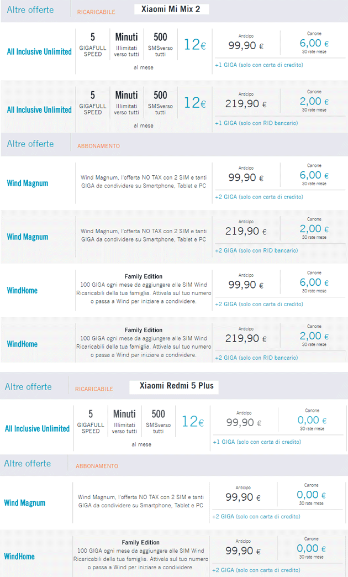This screenshot has width=348, height=577.
Task: Open WindHome offer with 219,90 € anticipo
Action: 22,344
